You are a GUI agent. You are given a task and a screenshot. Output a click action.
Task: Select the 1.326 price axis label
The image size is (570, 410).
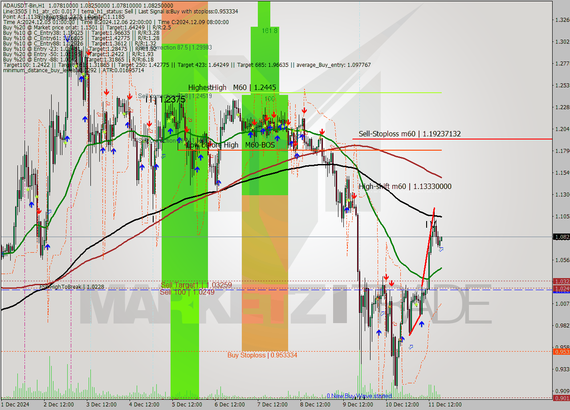click(x=562, y=20)
